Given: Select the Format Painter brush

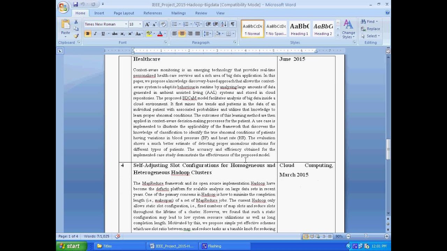Looking at the screenshot, I should 76,36.
